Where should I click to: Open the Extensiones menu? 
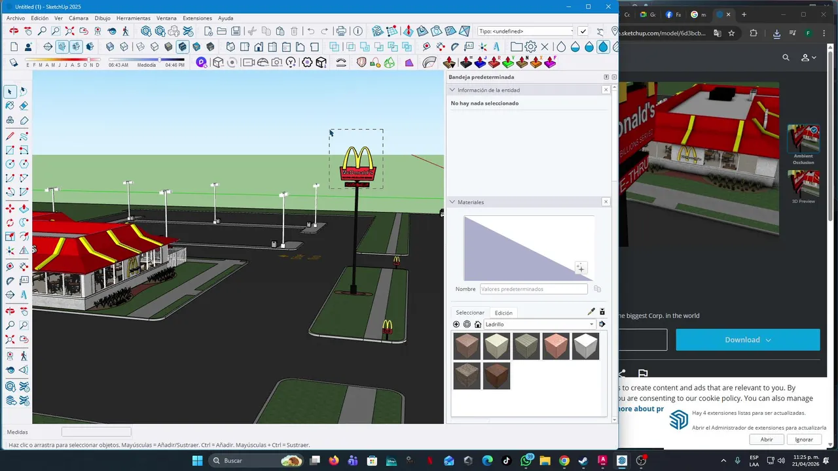point(197,18)
